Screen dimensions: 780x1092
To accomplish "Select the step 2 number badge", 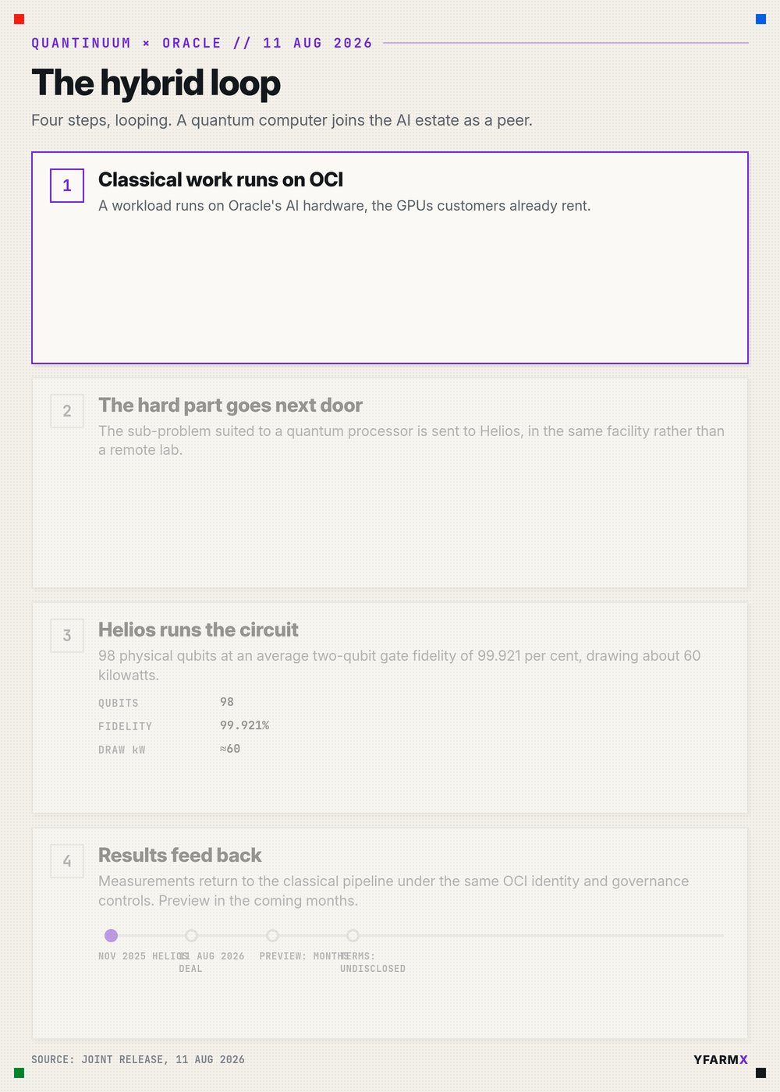I will 67,411.
